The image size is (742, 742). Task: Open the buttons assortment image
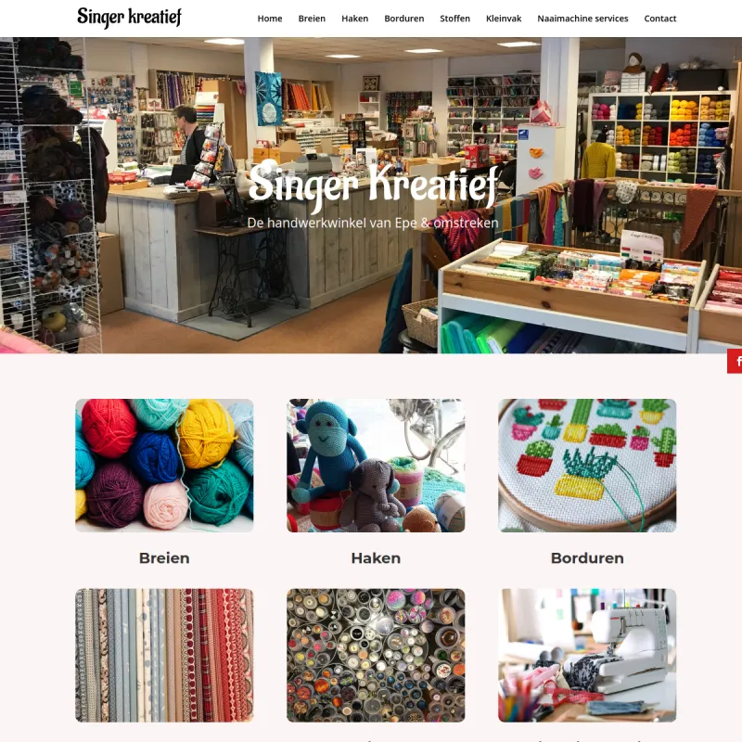(376, 655)
